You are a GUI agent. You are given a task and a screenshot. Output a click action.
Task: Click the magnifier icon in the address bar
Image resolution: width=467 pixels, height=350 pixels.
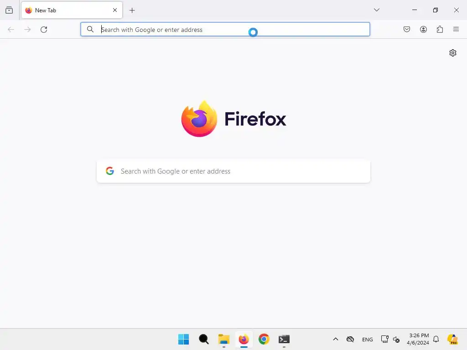(90, 29)
